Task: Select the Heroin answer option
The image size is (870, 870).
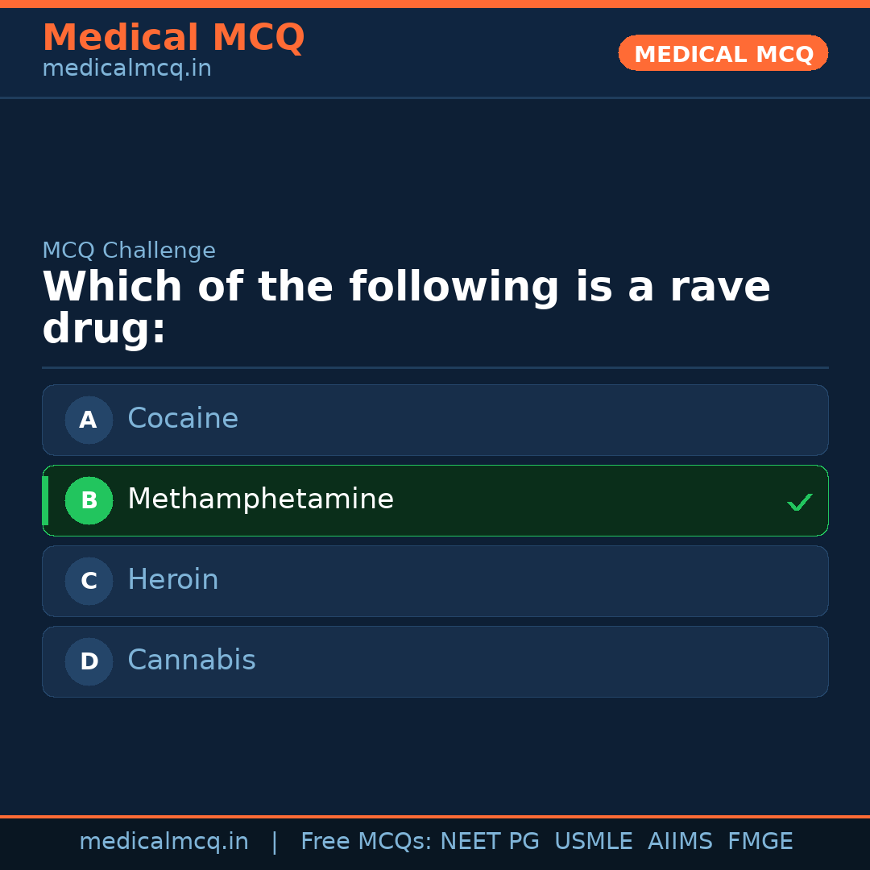Action: click(x=435, y=581)
